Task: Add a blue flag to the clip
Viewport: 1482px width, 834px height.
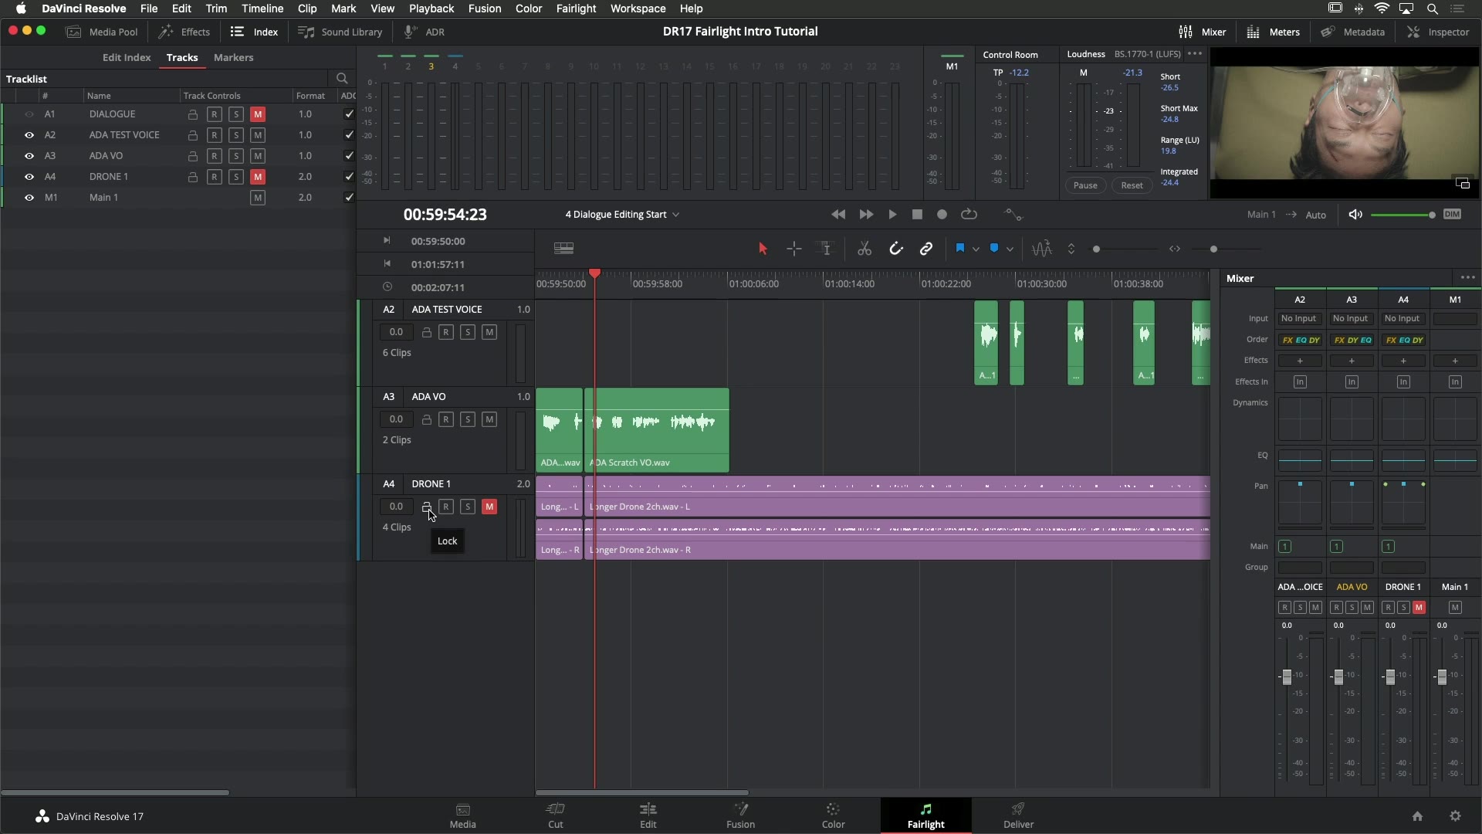Action: 960,249
